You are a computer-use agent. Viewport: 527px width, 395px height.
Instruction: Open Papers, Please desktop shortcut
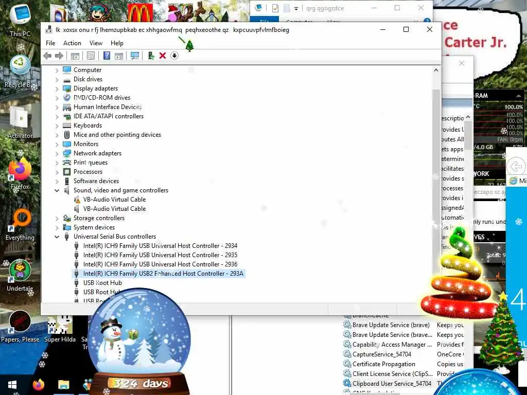coord(20,327)
